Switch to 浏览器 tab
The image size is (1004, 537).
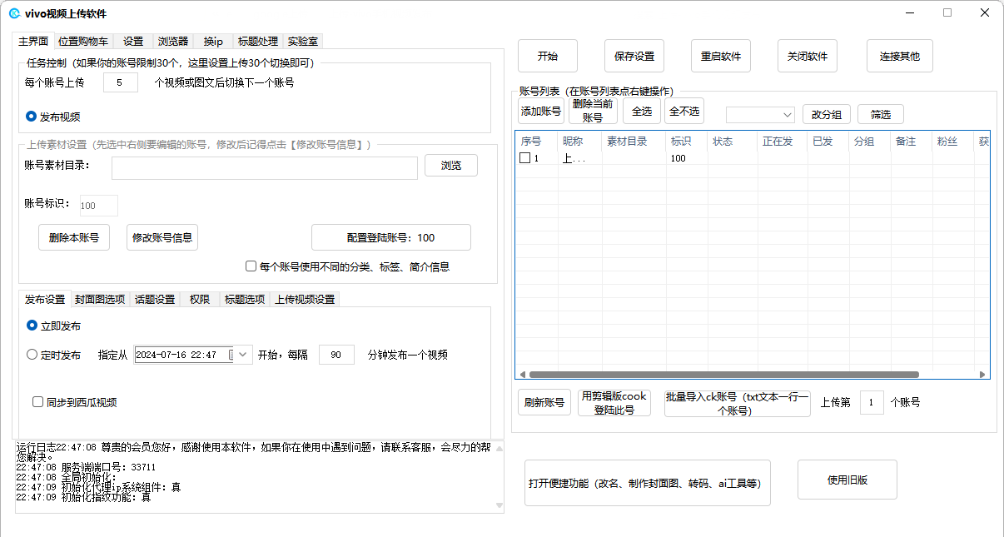173,41
